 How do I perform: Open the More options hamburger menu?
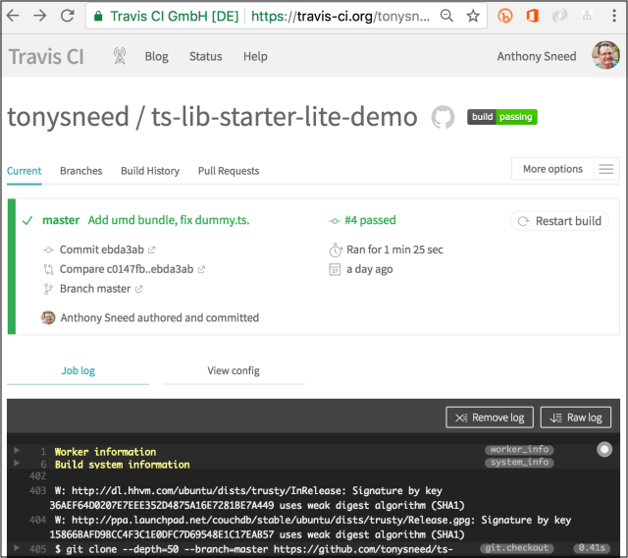tap(606, 169)
